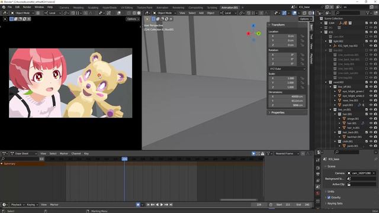379x213 pixels.
Task: Open the Tool sidebar tab
Action: [311, 37]
